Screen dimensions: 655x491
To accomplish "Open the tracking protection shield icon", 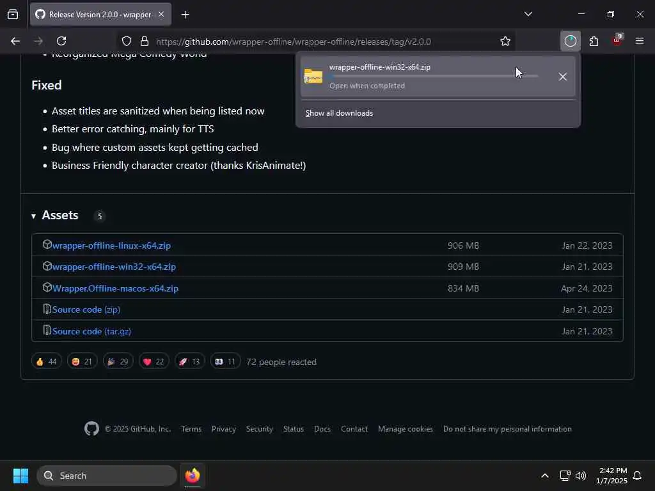I will [x=127, y=41].
